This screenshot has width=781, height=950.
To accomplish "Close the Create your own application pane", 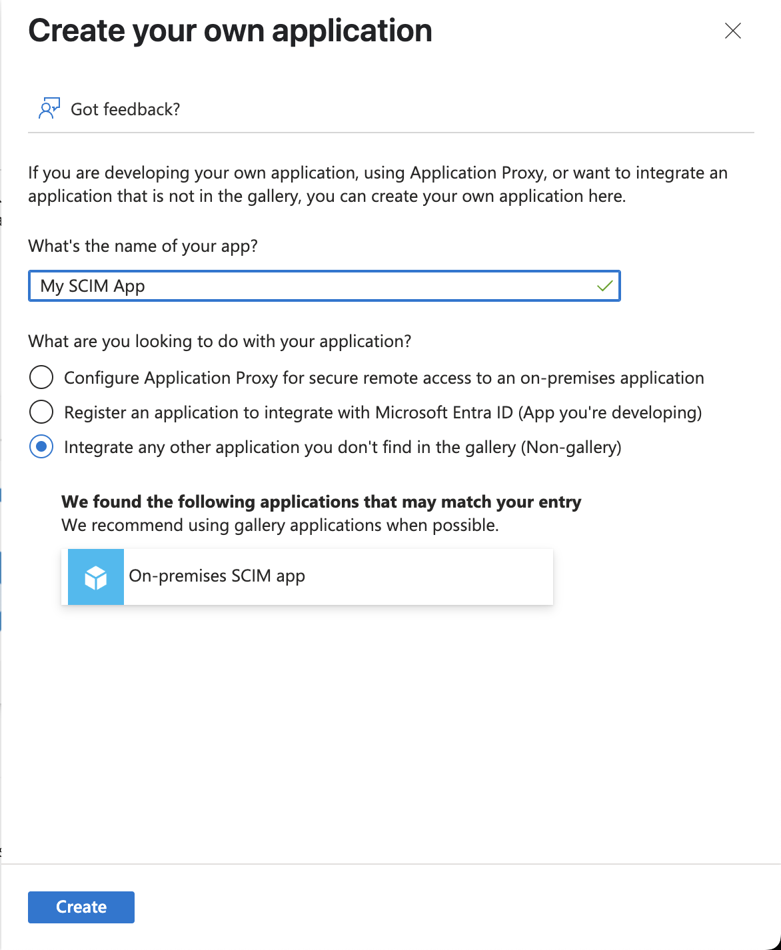I will tap(732, 31).
